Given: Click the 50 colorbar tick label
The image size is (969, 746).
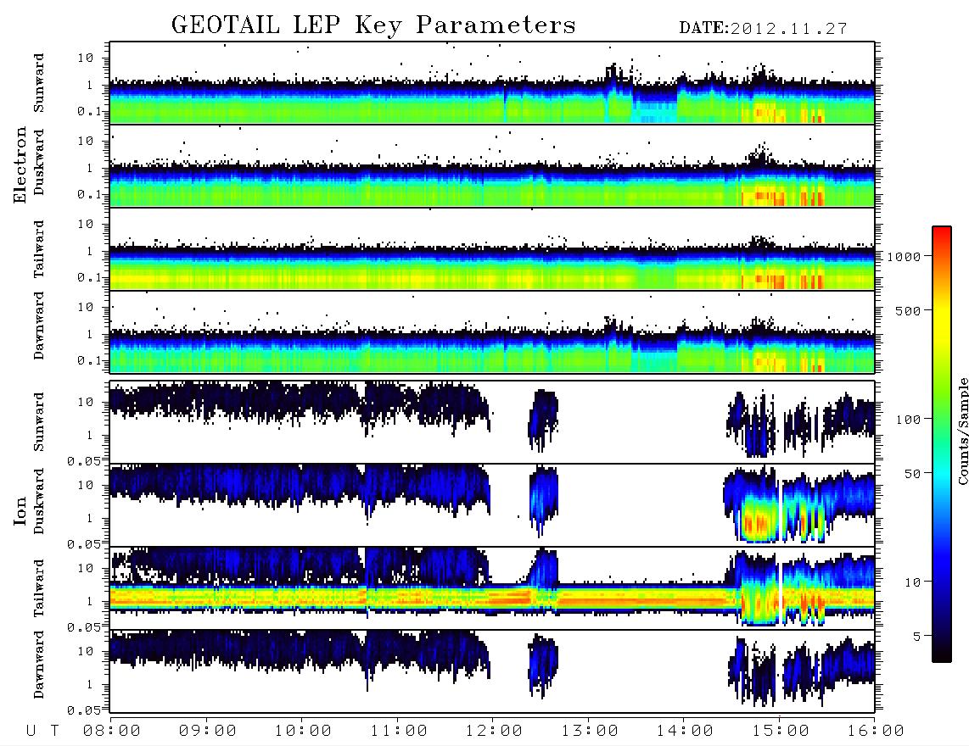Looking at the screenshot, I should pos(912,474).
